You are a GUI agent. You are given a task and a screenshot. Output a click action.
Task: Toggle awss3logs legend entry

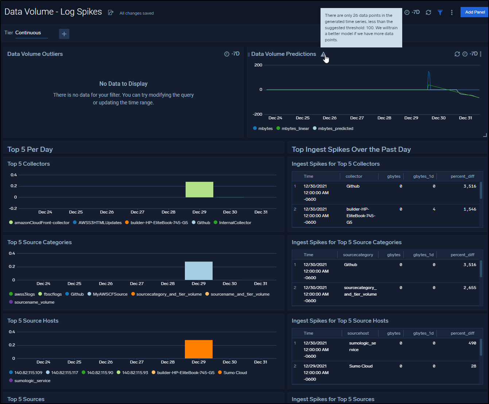coord(22,294)
